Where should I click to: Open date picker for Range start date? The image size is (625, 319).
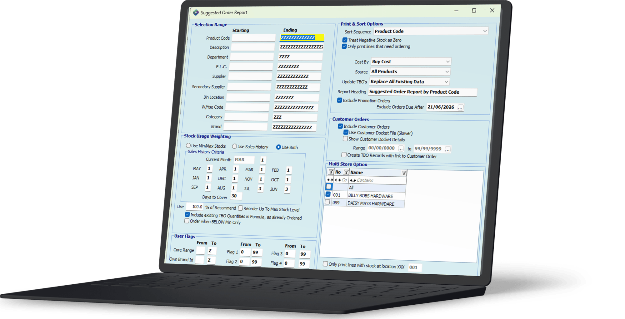tap(401, 149)
